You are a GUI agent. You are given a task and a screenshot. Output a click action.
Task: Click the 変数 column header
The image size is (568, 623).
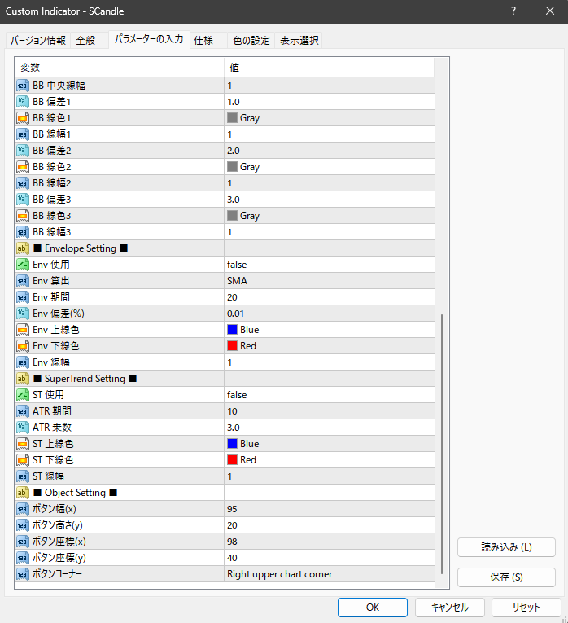click(x=120, y=68)
